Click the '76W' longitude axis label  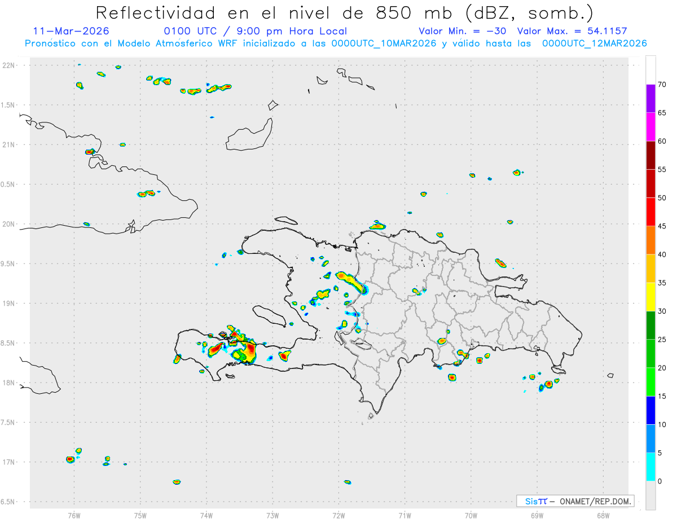pyautogui.click(x=74, y=516)
